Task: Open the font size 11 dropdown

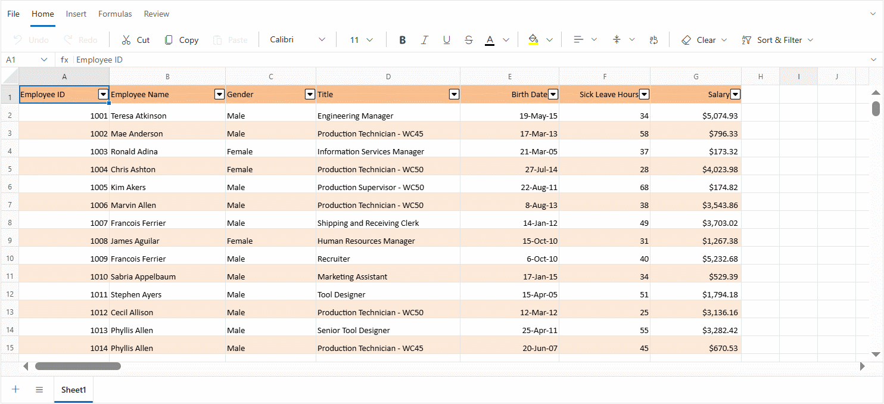Action: point(369,40)
